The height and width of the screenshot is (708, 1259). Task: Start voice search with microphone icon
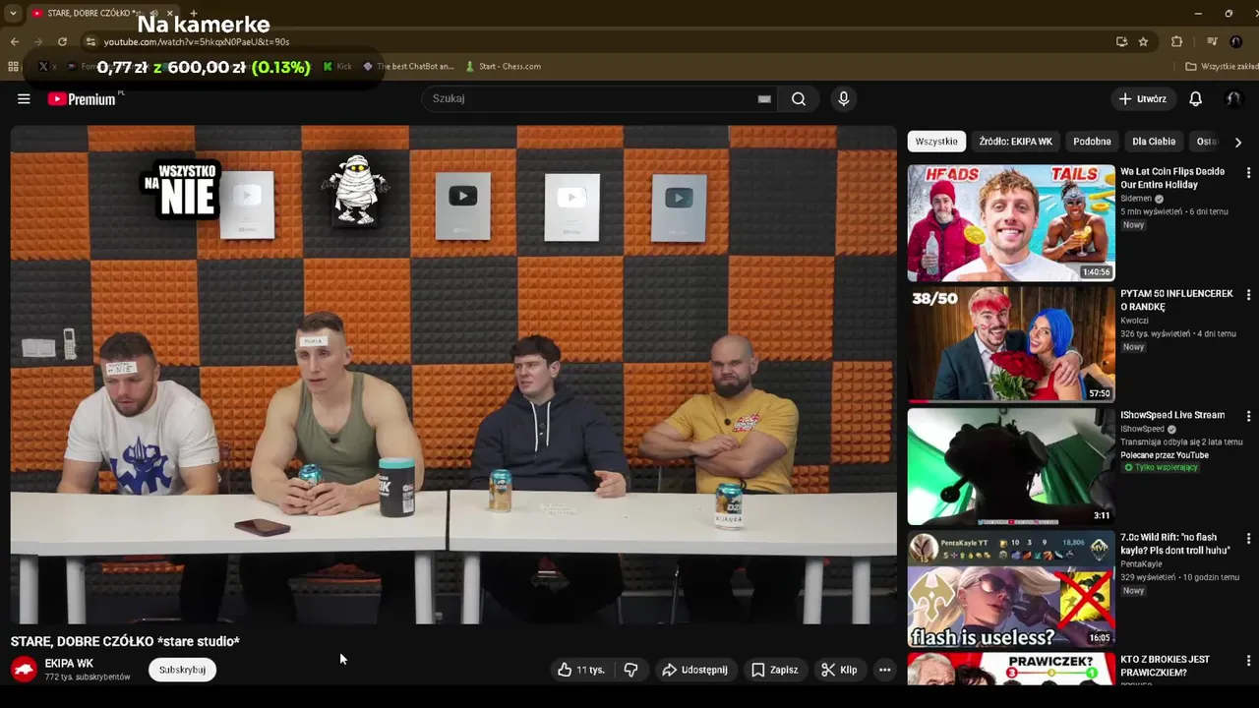843,98
